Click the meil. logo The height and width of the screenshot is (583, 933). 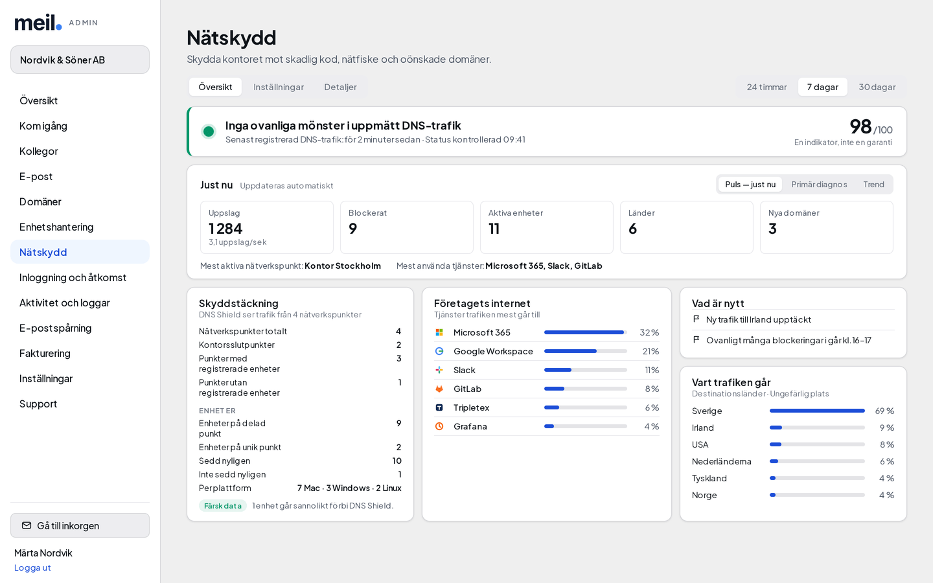(x=38, y=23)
